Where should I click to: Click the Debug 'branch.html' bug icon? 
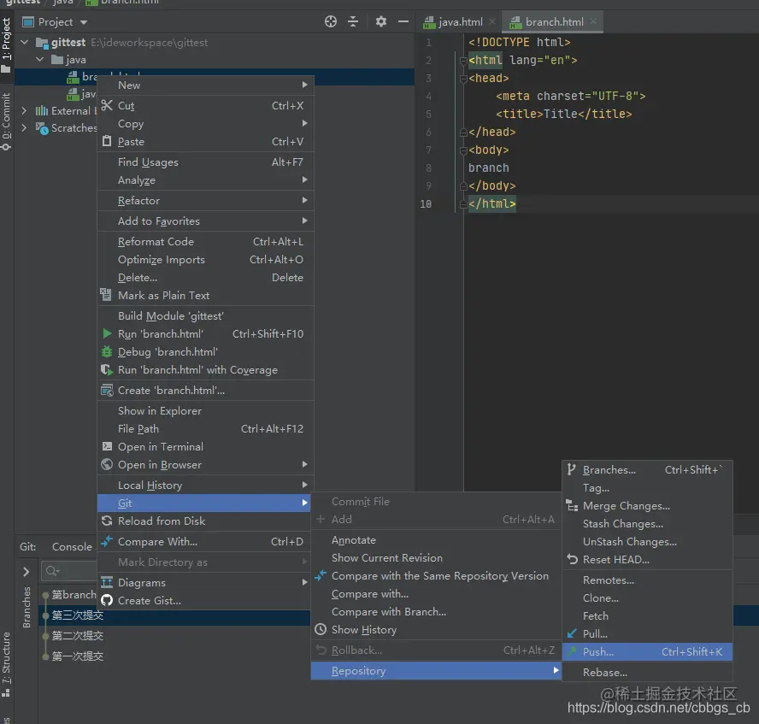pos(107,352)
